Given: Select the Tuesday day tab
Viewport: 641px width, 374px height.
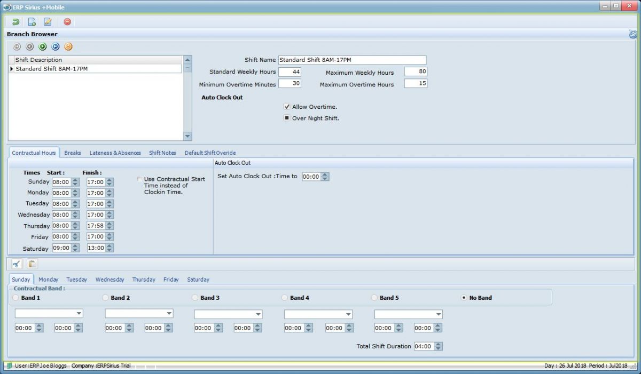Looking at the screenshot, I should 77,280.
